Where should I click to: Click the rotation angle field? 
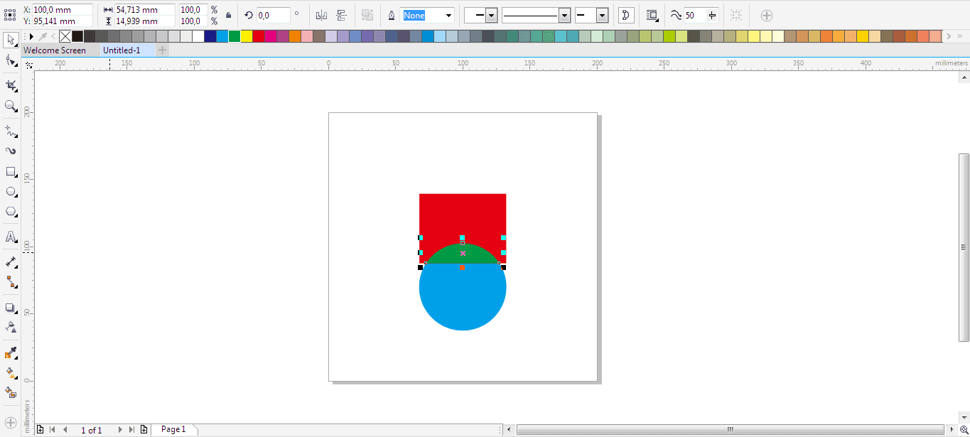(272, 16)
